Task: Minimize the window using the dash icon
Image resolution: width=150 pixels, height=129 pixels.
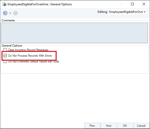Action: click(x=121, y=4)
